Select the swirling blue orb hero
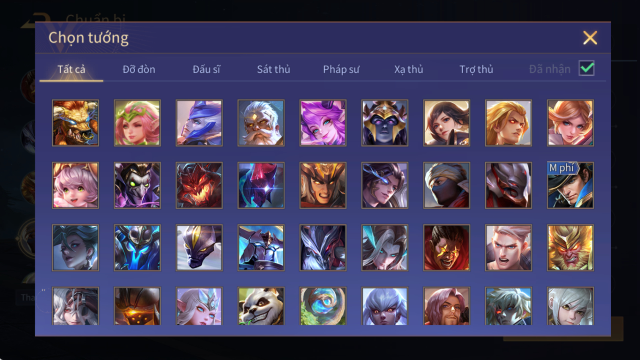 (x=323, y=306)
